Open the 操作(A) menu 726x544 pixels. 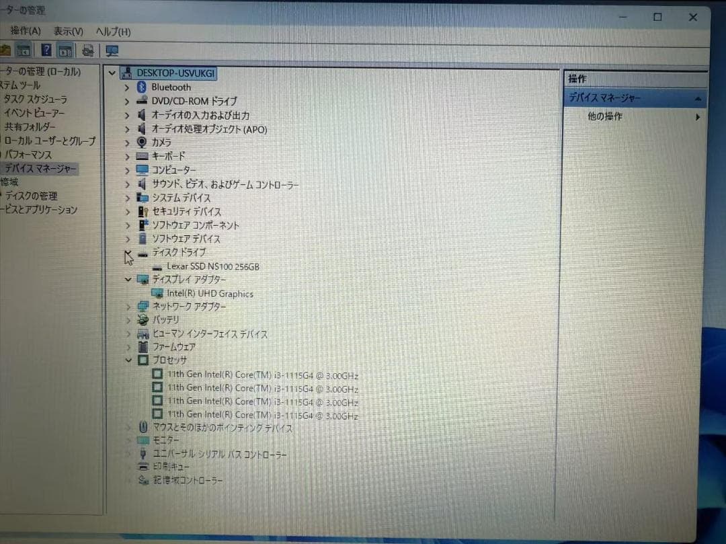23,32
